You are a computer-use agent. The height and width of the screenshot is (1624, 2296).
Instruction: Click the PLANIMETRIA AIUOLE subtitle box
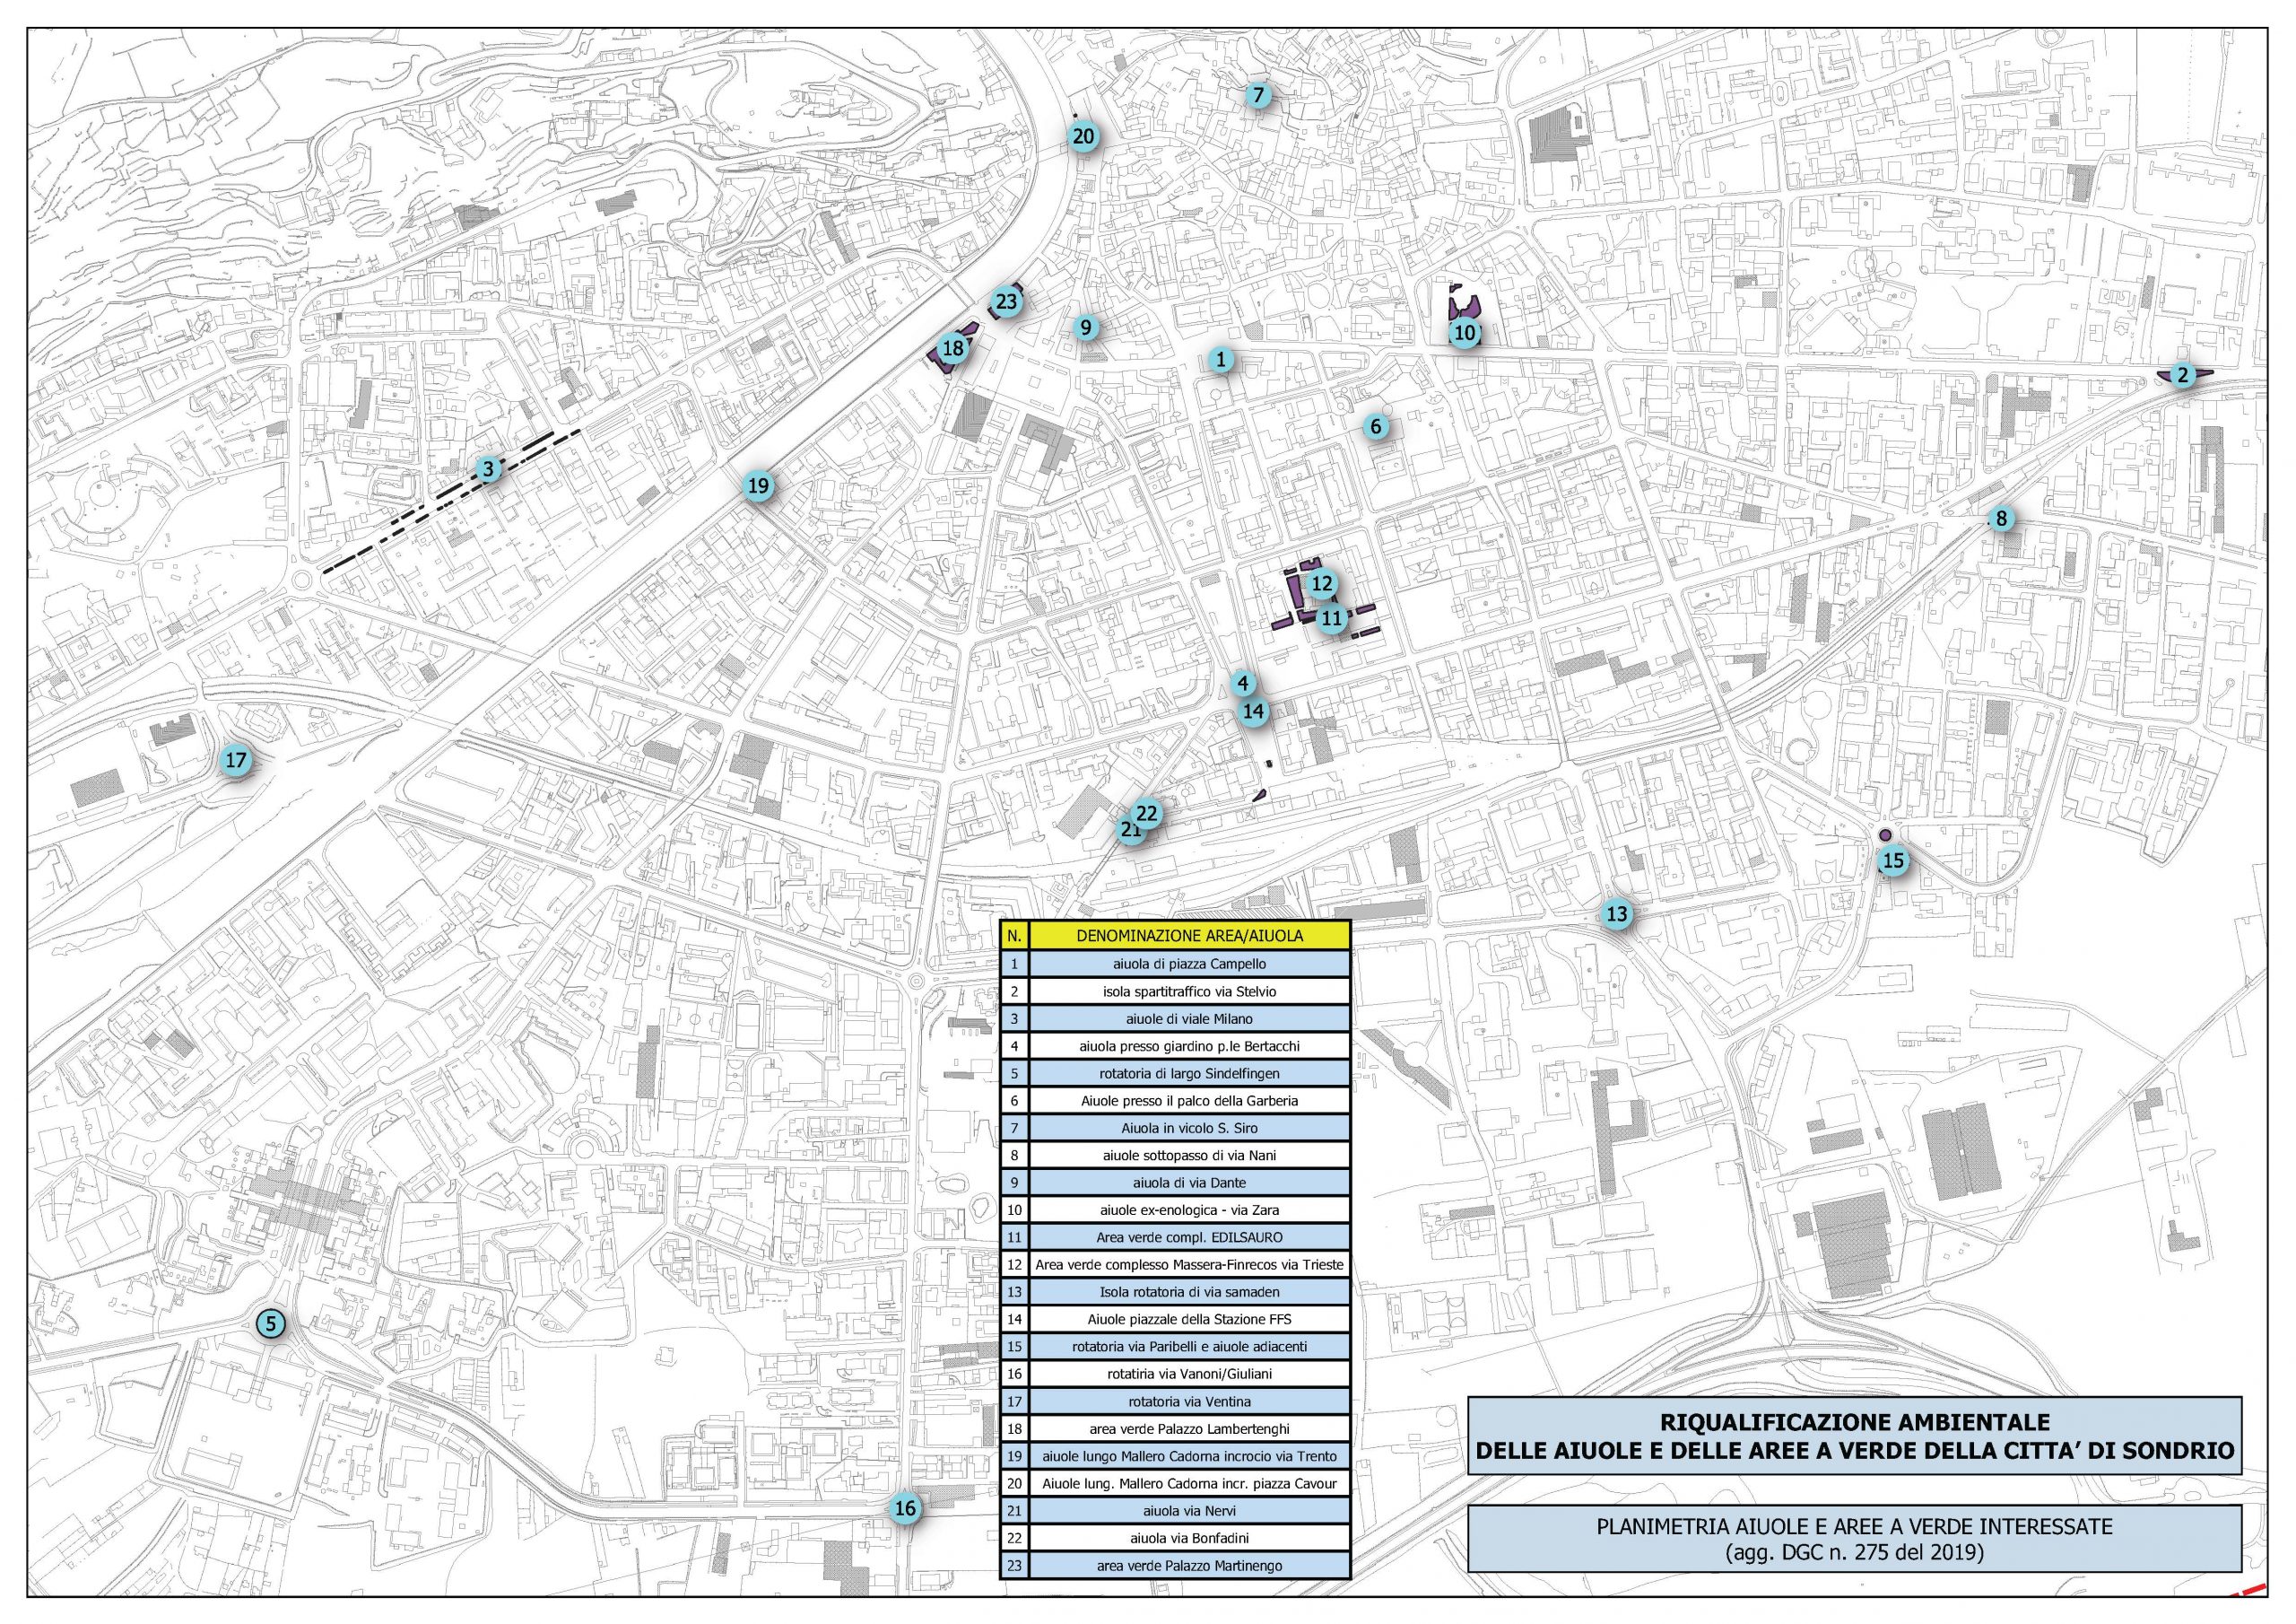pyautogui.click(x=1854, y=1539)
